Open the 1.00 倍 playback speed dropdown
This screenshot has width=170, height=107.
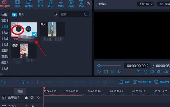(145, 4)
